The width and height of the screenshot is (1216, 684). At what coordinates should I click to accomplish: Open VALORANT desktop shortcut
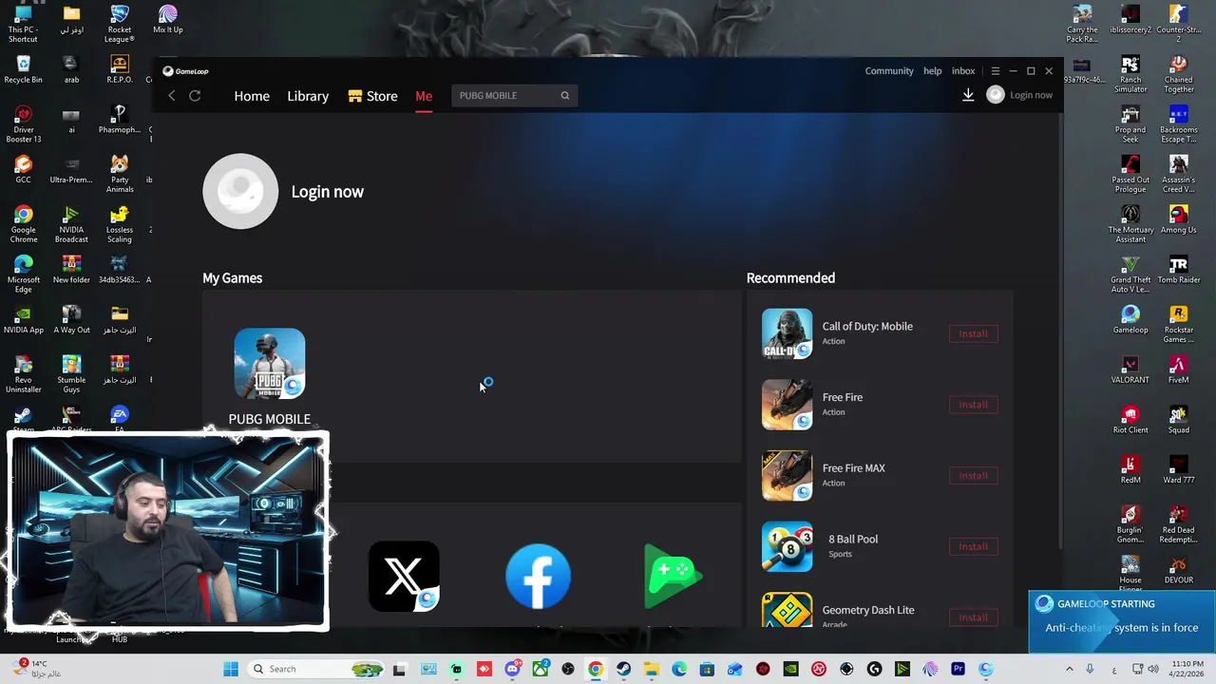click(x=1130, y=370)
